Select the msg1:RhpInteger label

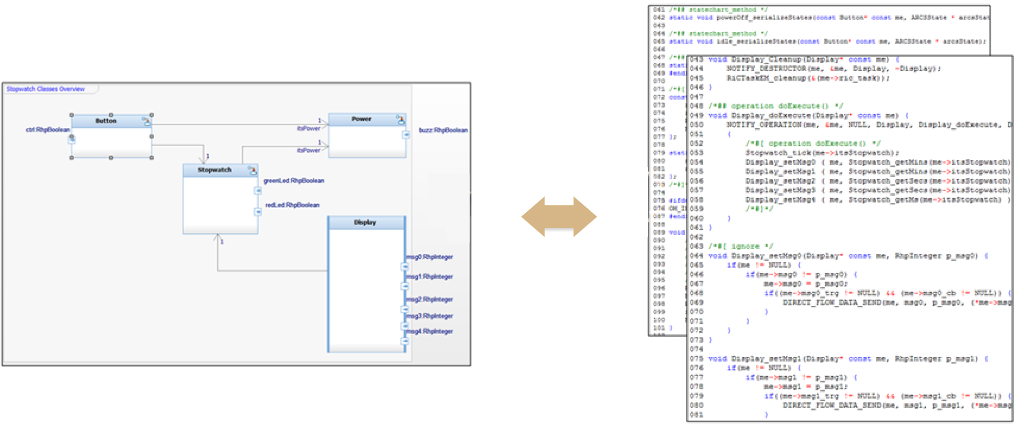(x=430, y=277)
